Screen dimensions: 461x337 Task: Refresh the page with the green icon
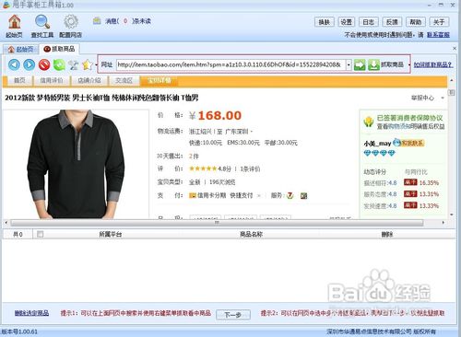(x=59, y=64)
